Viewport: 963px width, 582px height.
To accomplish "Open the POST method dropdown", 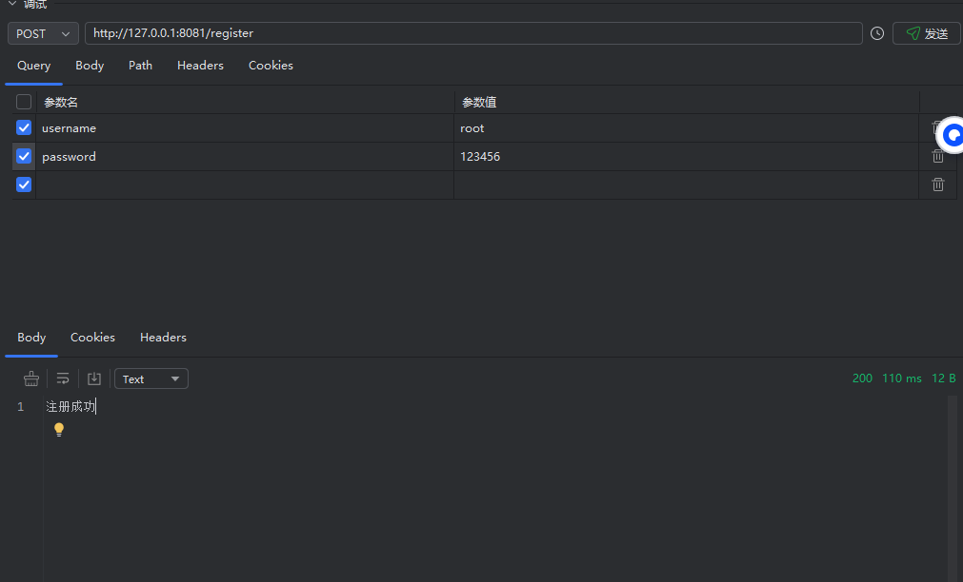I will 43,33.
